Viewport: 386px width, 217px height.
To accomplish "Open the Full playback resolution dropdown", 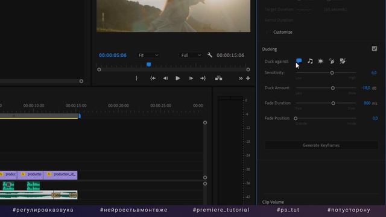I will click(x=191, y=55).
